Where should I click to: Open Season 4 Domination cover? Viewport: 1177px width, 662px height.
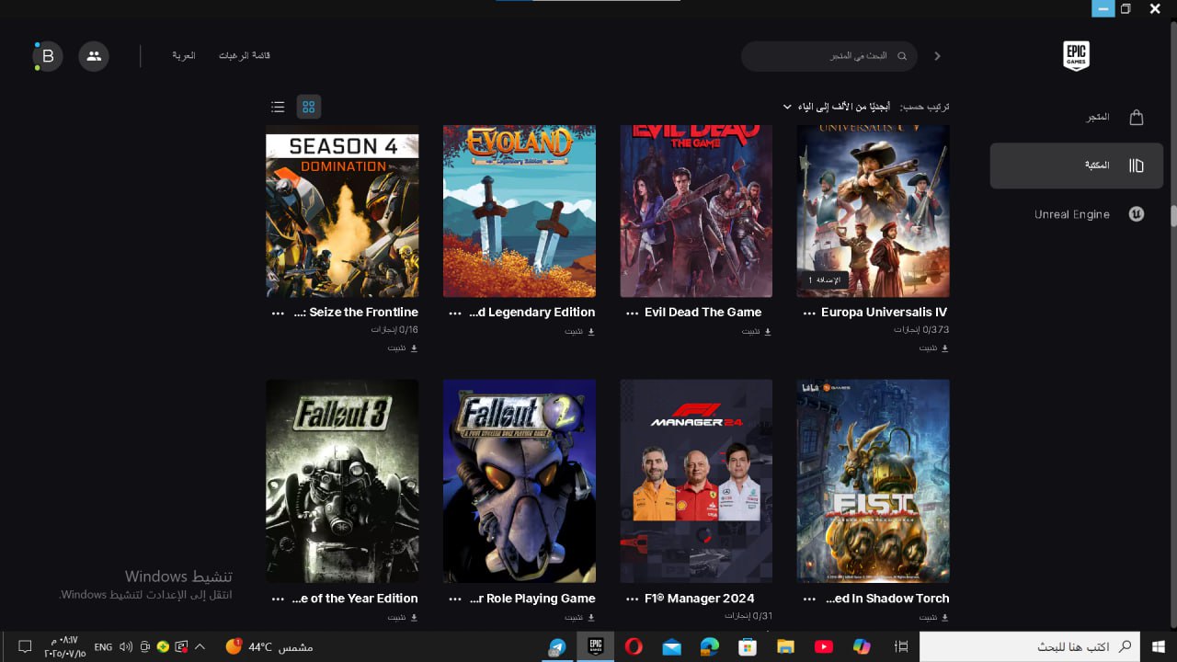(x=342, y=211)
